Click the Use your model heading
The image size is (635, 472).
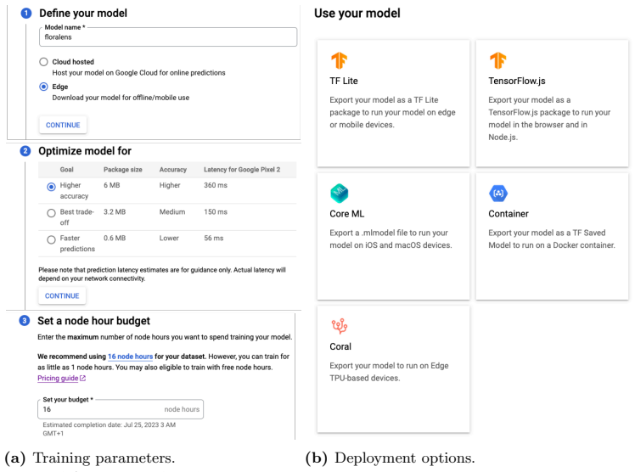tap(357, 14)
